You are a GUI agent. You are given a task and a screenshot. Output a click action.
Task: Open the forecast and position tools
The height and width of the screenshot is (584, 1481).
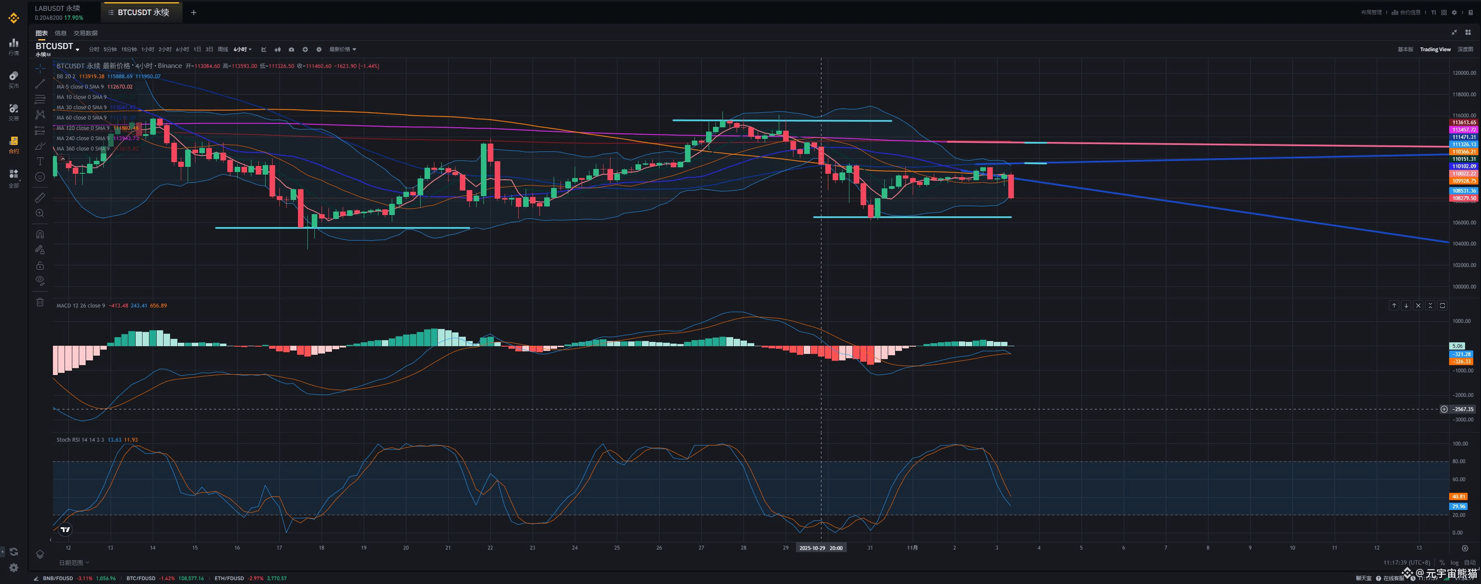pyautogui.click(x=40, y=130)
